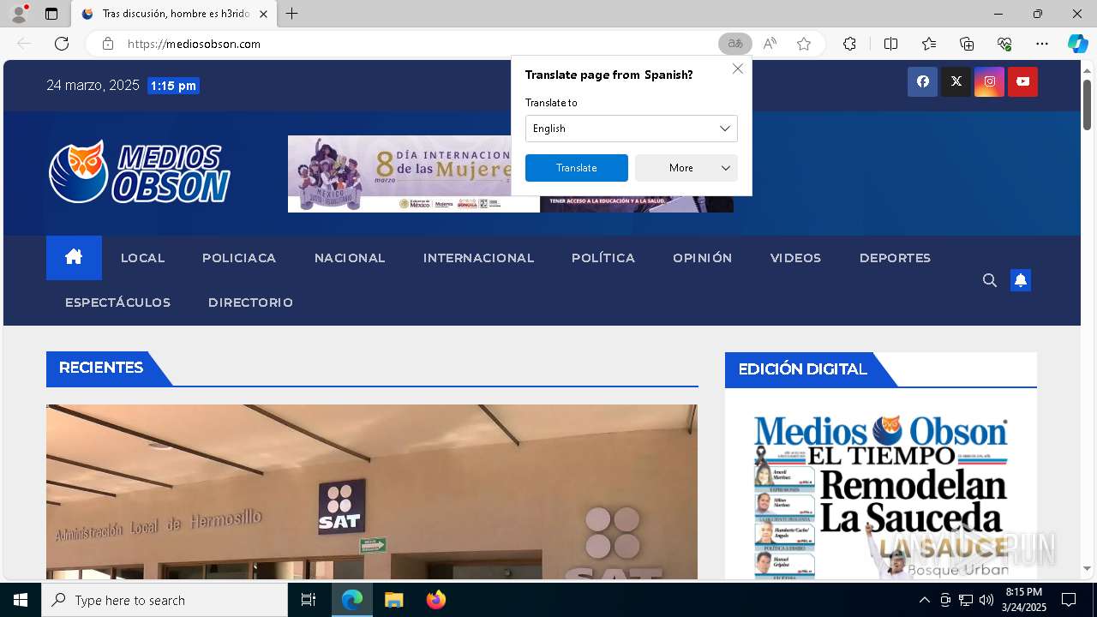
Task: Click the notification bell icon
Action: point(1020,280)
